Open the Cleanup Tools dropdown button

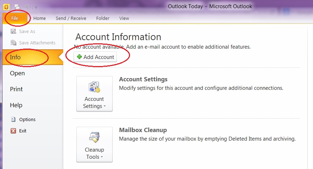click(x=95, y=145)
